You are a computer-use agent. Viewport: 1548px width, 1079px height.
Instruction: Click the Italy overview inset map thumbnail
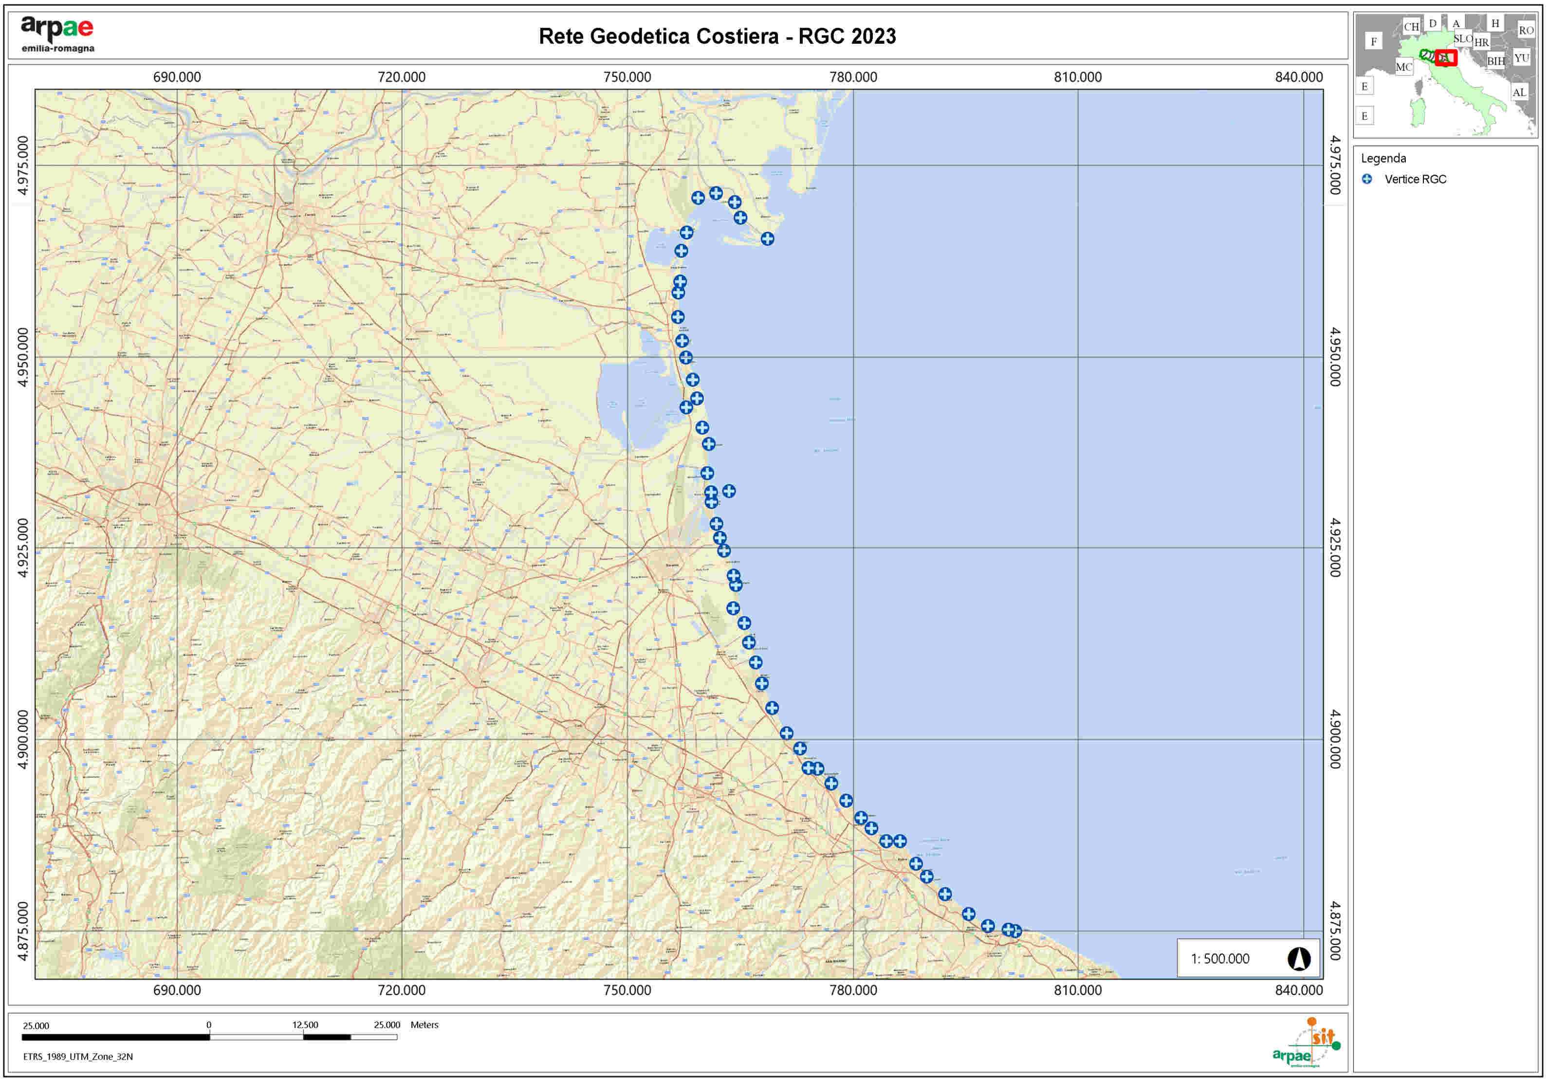[x=1445, y=75]
